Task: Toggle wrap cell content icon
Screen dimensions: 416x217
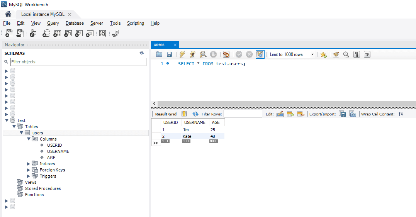Action: [x=401, y=114]
